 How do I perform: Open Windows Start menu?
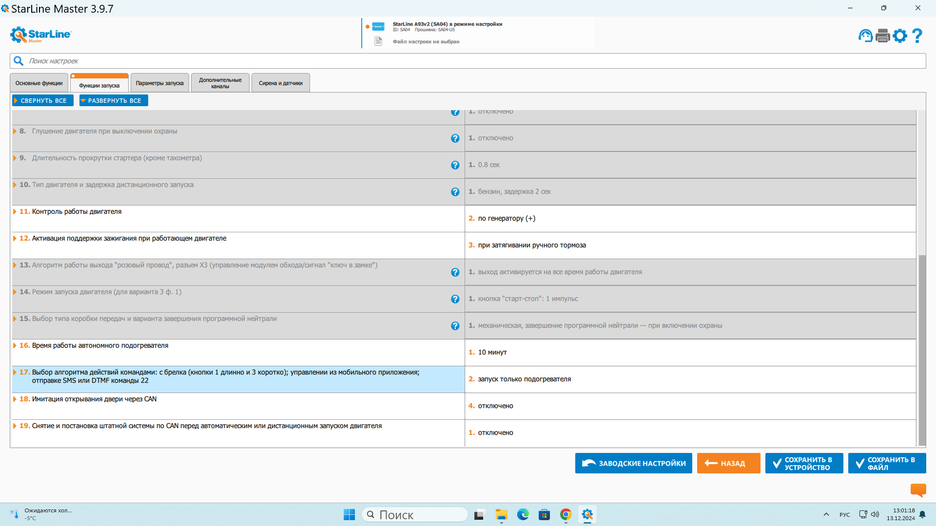coord(349,514)
